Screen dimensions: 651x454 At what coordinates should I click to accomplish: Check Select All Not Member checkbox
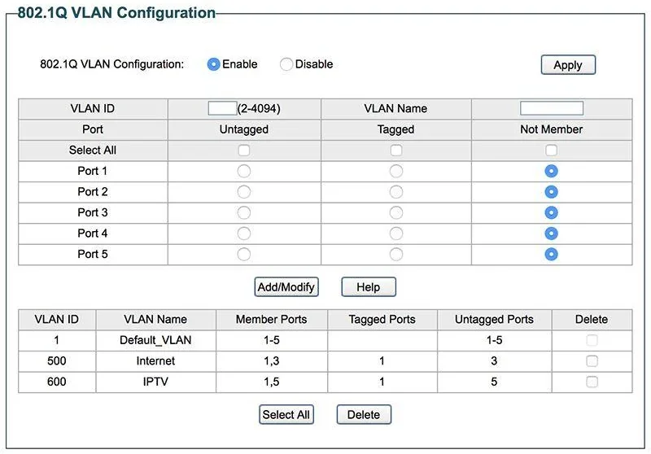551,151
